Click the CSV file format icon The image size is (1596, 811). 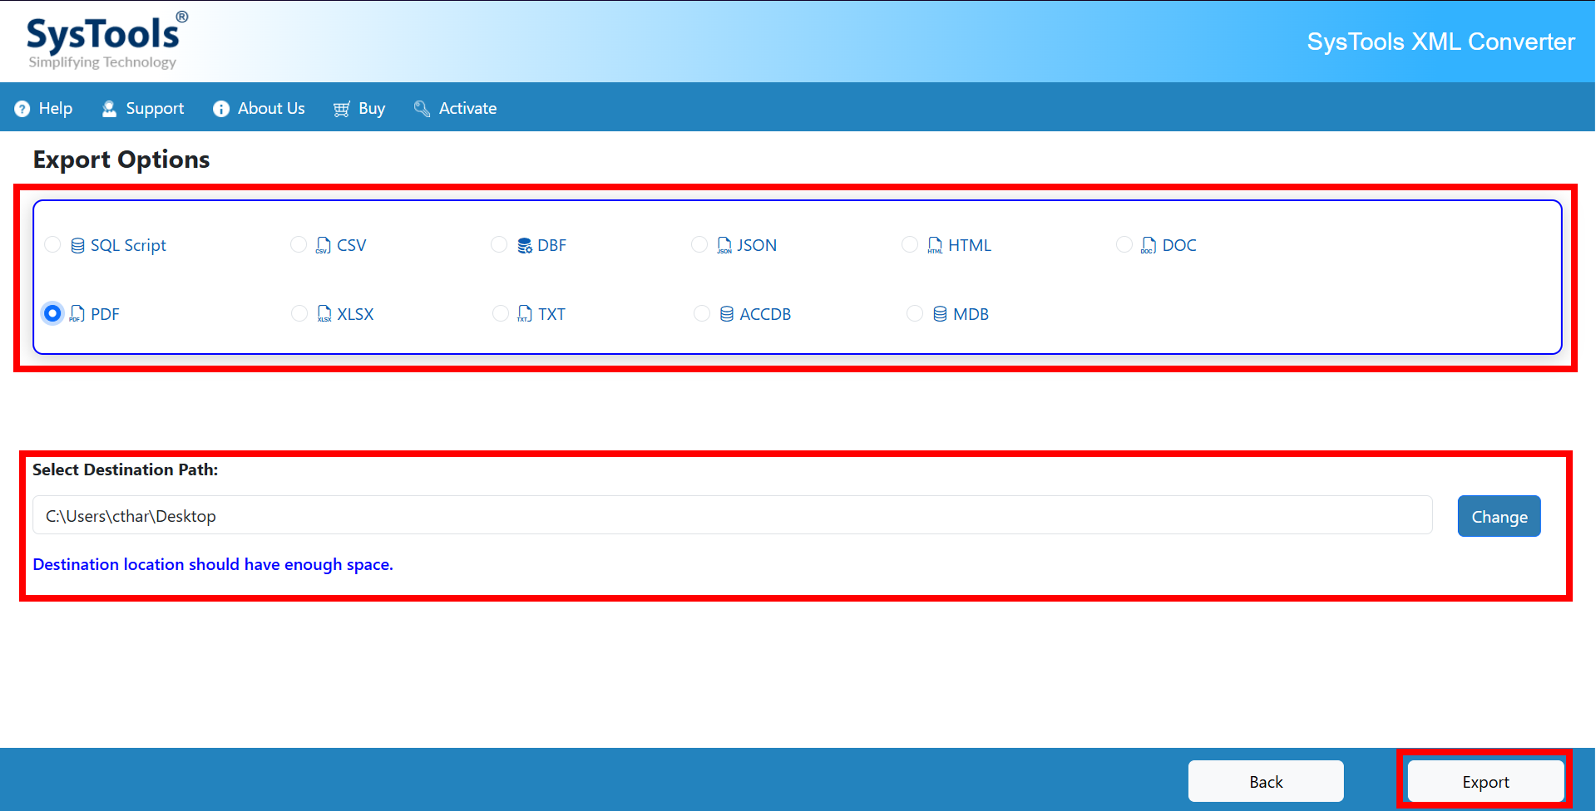(324, 245)
